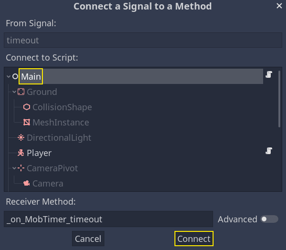Select the Player node in tree
The height and width of the screenshot is (250, 286).
click(x=39, y=153)
